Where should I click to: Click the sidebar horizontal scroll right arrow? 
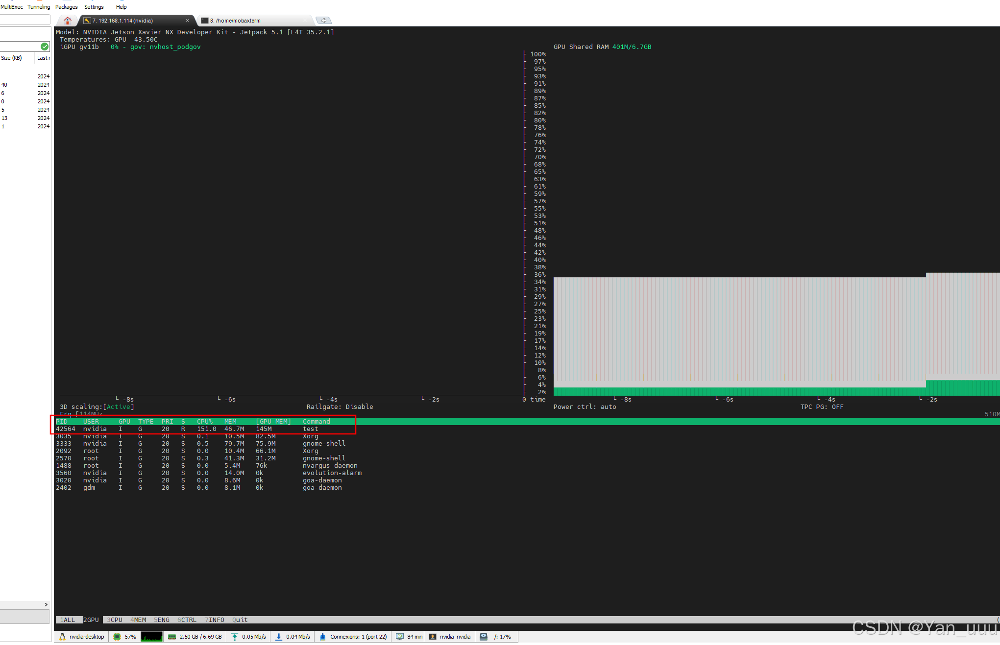[46, 605]
